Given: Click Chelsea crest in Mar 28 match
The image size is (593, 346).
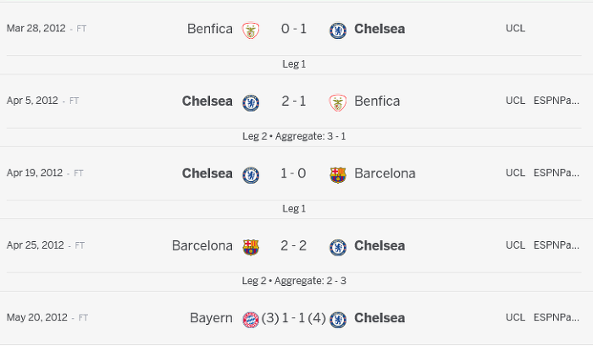Looking at the screenshot, I should coord(337,30).
